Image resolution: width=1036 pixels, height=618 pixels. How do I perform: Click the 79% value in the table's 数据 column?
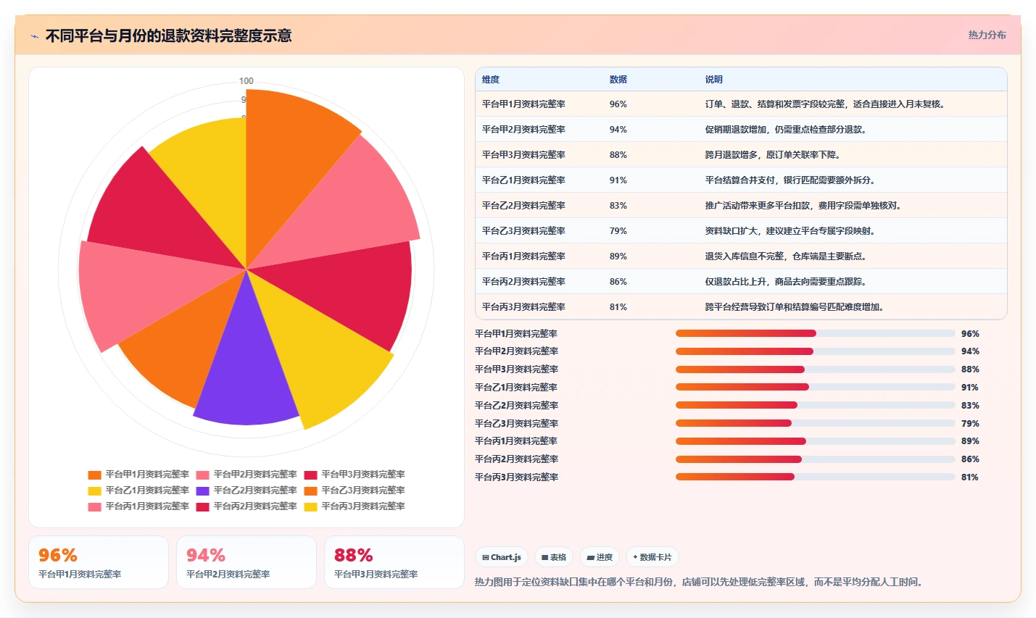pos(618,231)
